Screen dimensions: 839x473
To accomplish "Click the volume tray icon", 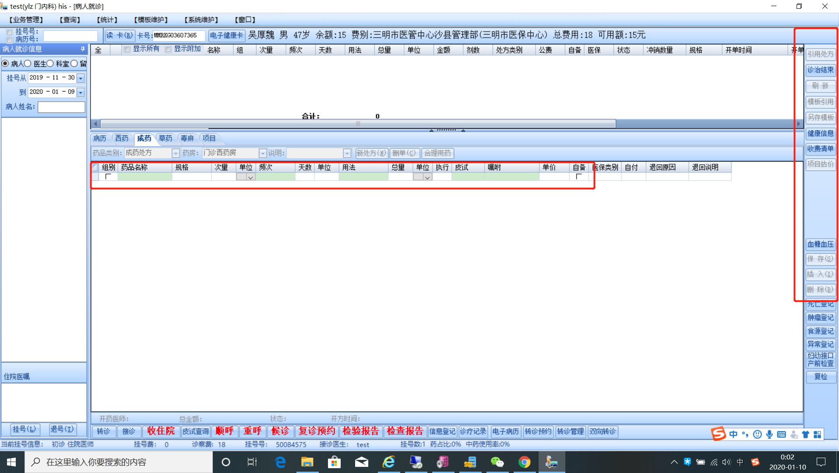I will coord(727,462).
